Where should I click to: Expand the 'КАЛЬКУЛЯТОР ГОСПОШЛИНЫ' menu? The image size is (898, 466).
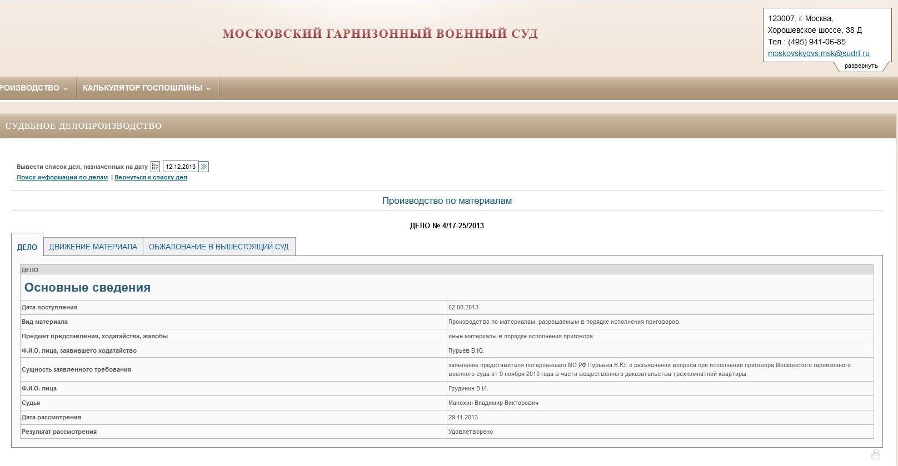(x=147, y=88)
